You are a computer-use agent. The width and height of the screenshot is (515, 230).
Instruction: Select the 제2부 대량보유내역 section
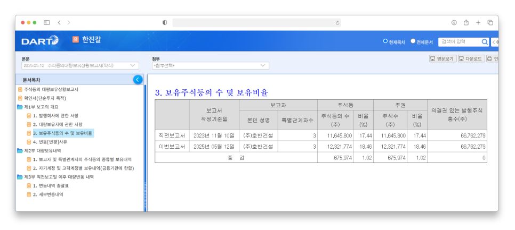[43, 150]
